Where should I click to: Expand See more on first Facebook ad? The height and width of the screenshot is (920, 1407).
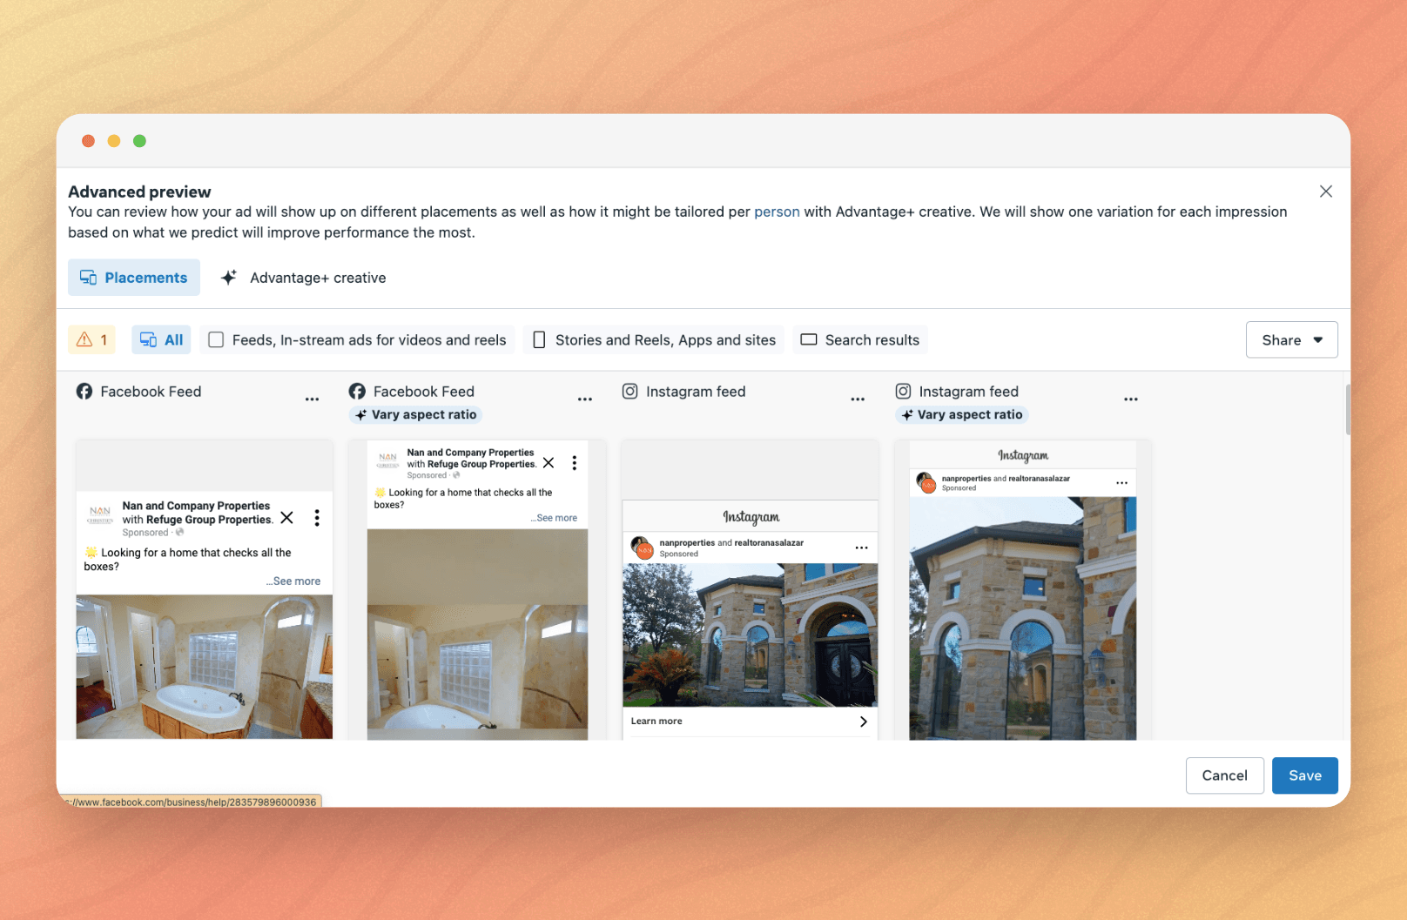pyautogui.click(x=294, y=581)
